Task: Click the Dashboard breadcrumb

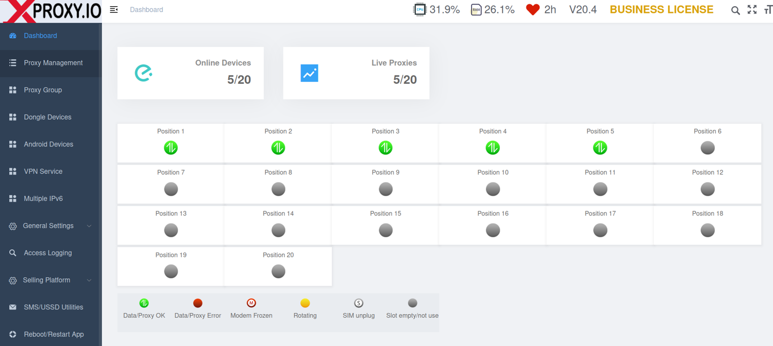Action: pos(146,10)
